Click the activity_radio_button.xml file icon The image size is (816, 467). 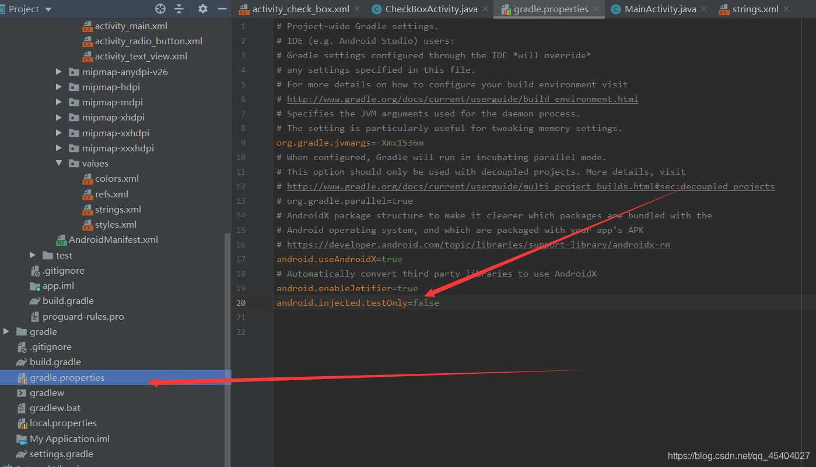pos(87,41)
